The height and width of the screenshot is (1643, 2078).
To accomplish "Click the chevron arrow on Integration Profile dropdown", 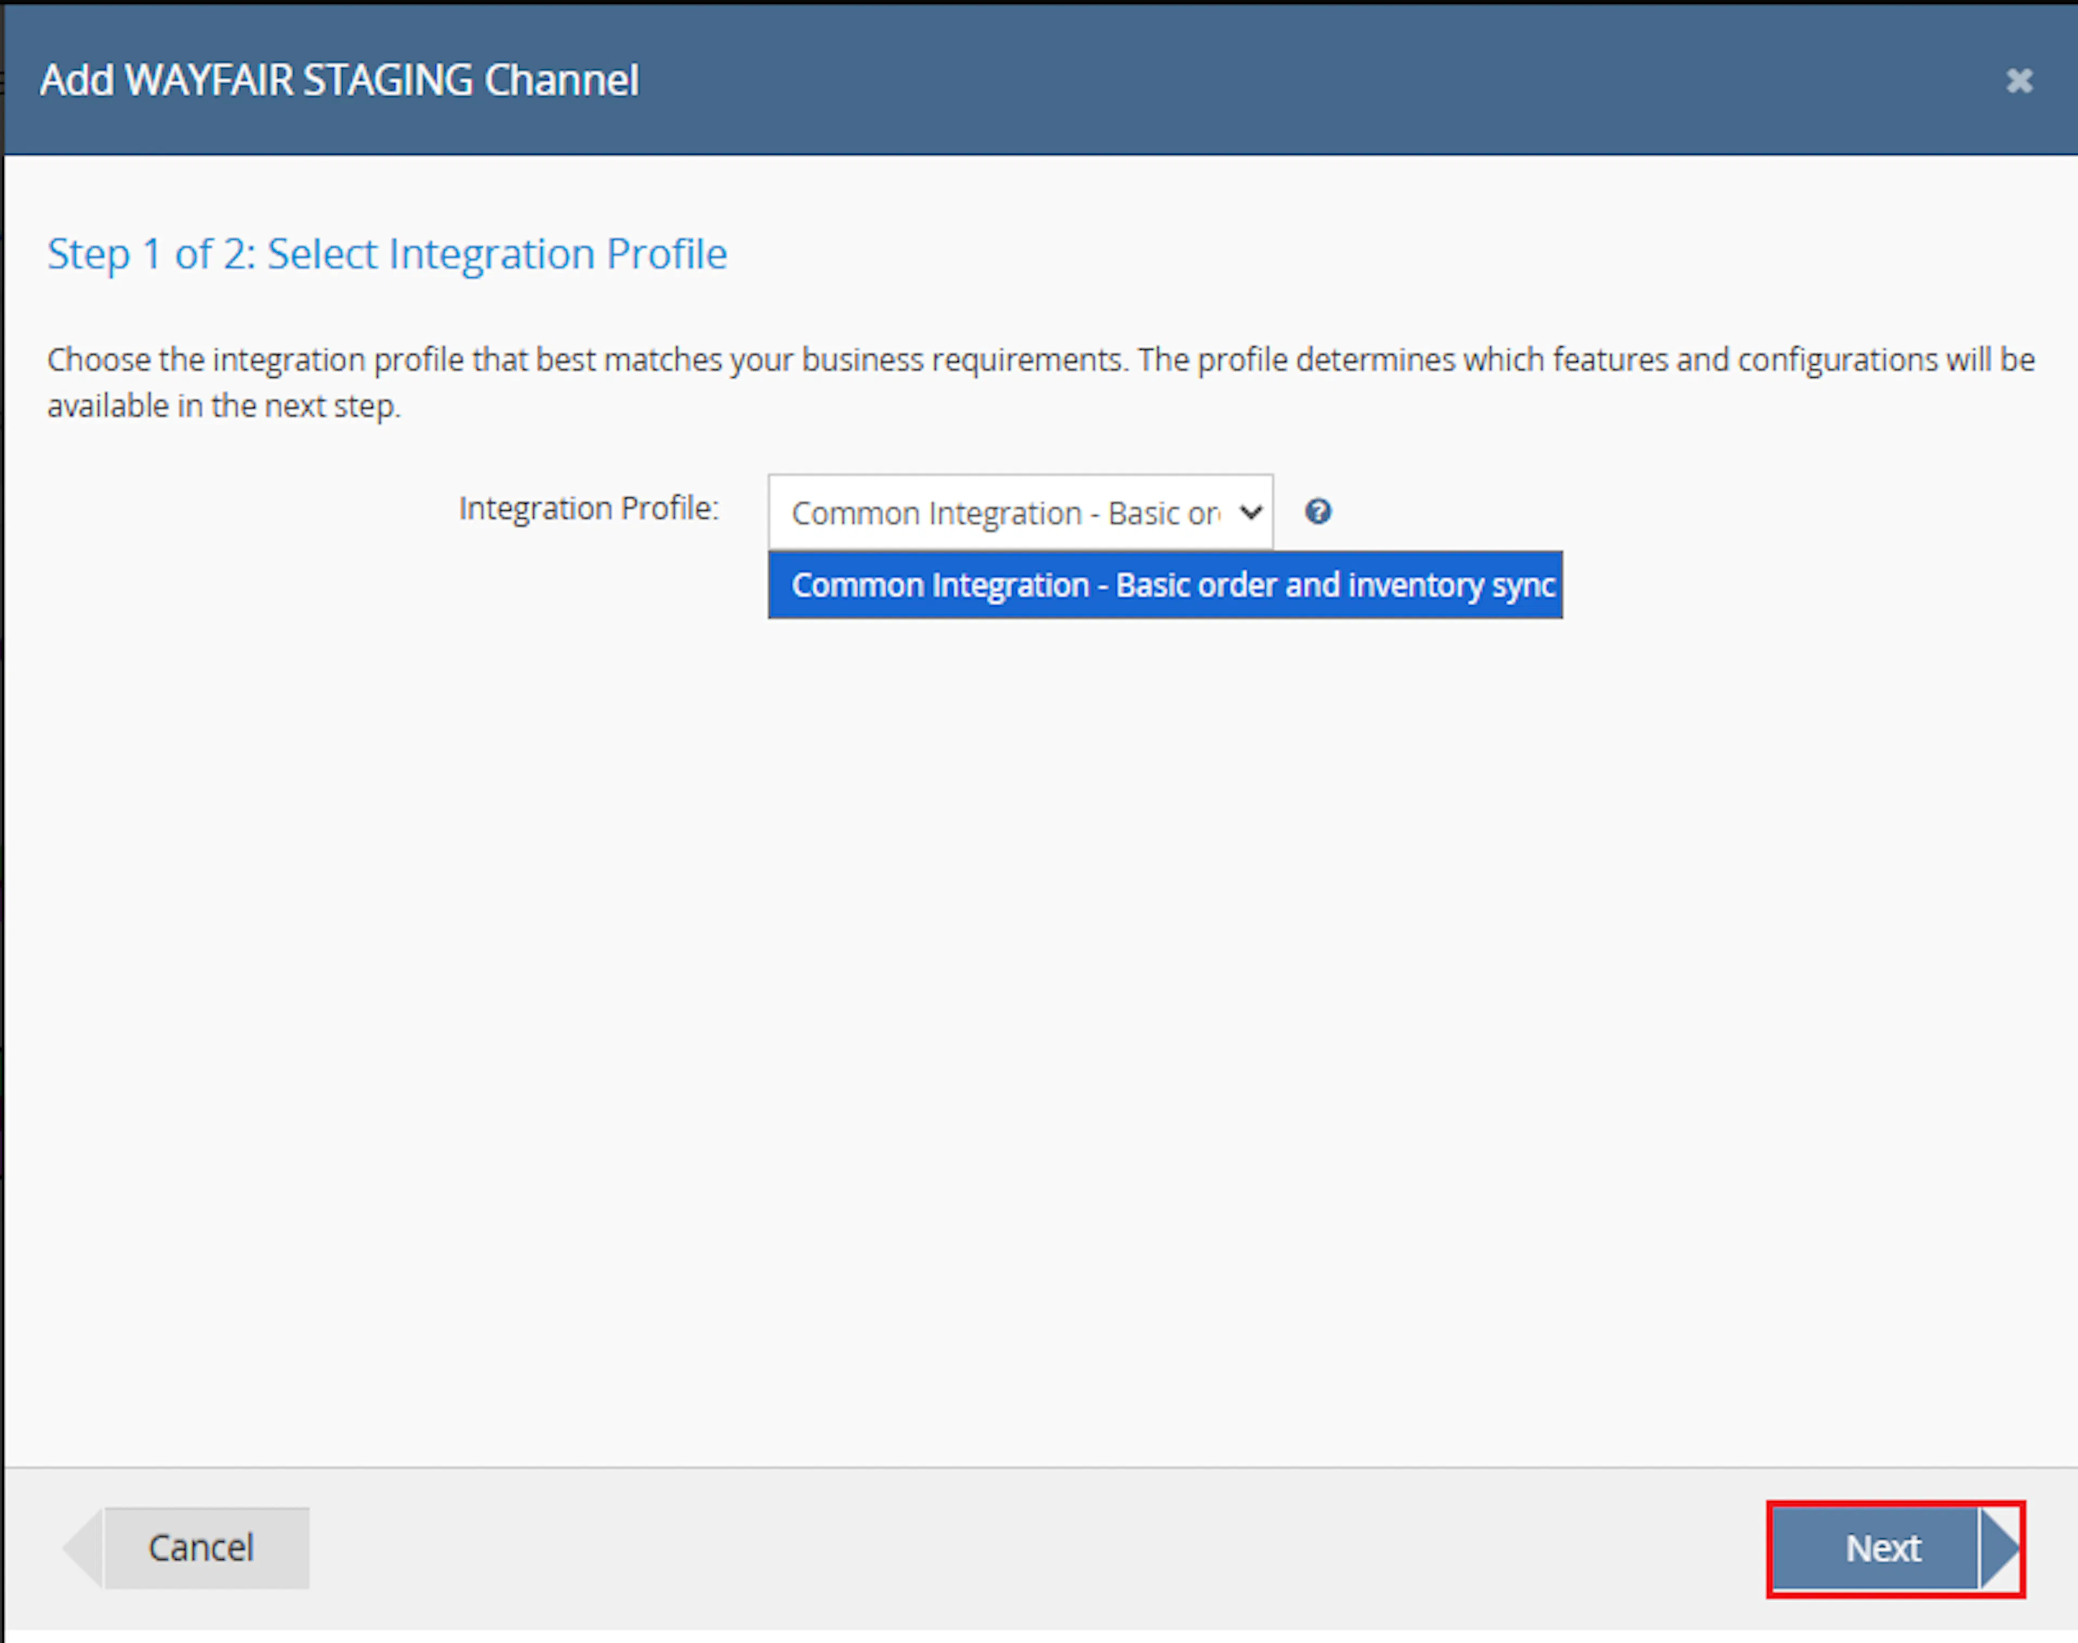I will (1250, 512).
